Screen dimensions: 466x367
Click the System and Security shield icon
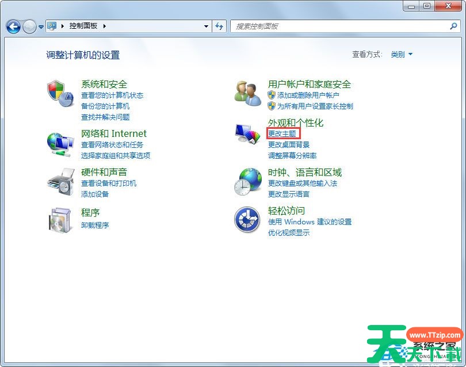[x=60, y=93]
